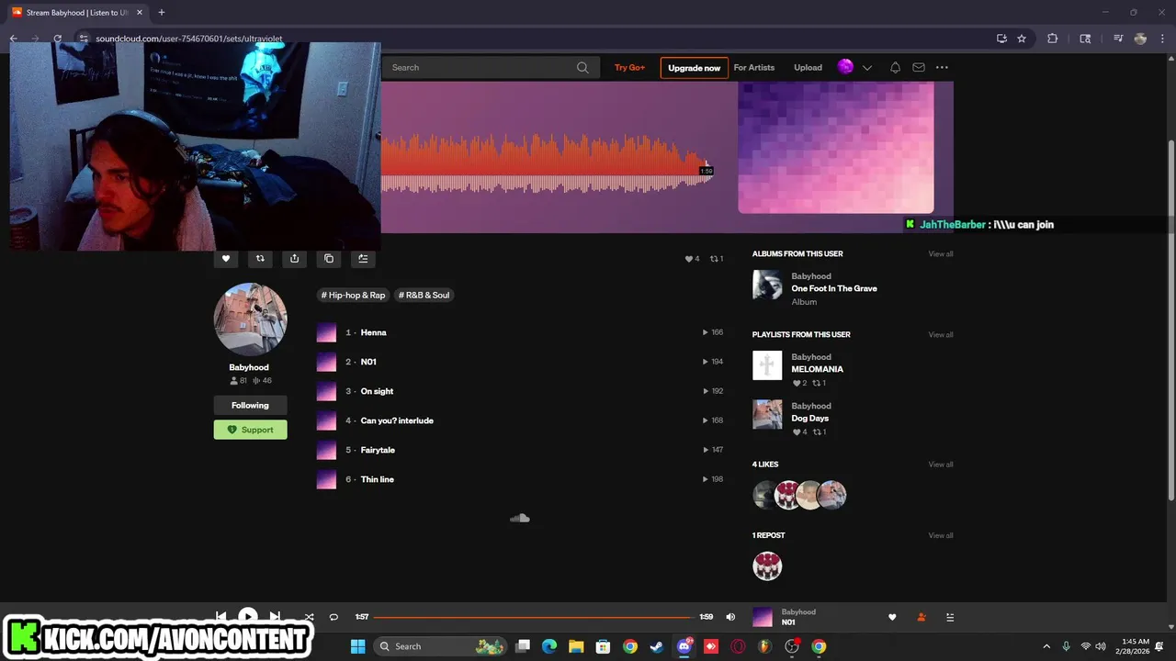Click the green Support button
Screen dimensions: 1176x661
tap(250, 430)
